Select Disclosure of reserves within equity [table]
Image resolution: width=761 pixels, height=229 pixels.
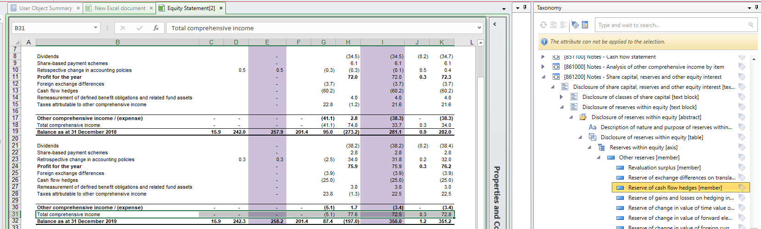tap(652, 137)
